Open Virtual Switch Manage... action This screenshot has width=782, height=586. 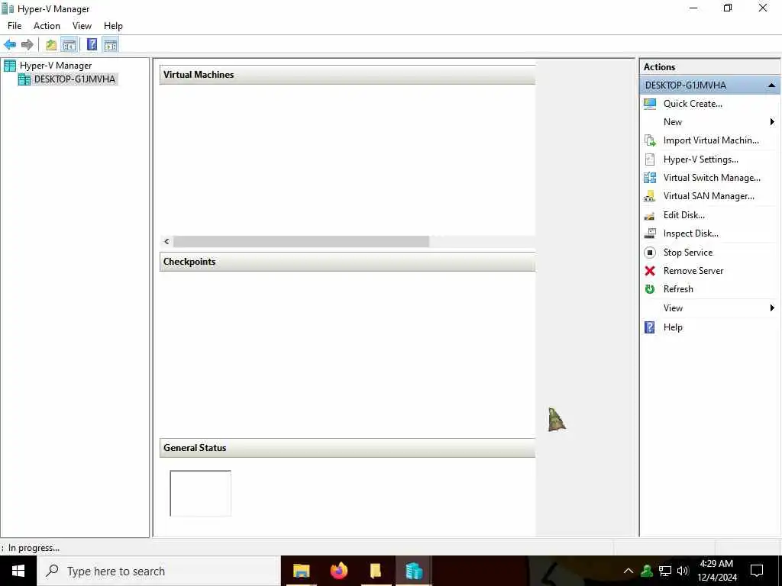(x=712, y=178)
